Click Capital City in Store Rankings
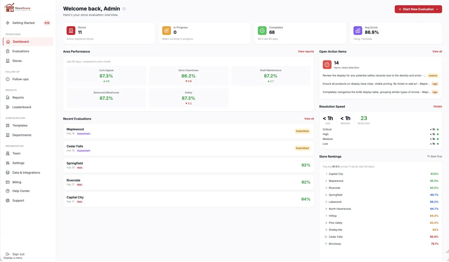 (x=336, y=174)
